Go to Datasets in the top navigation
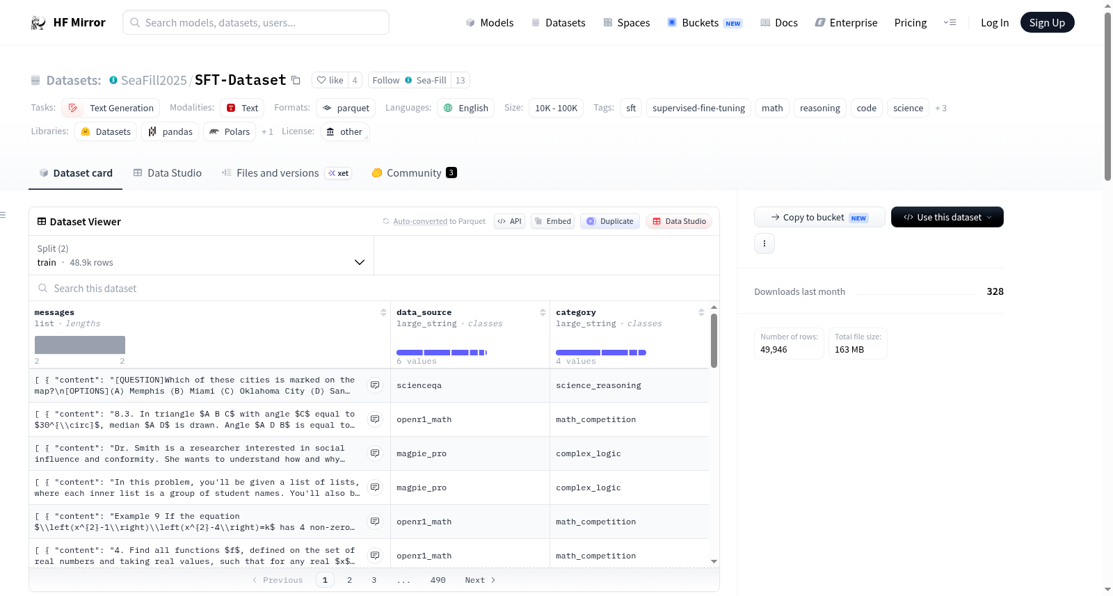This screenshot has width=1113, height=596. pyautogui.click(x=559, y=23)
